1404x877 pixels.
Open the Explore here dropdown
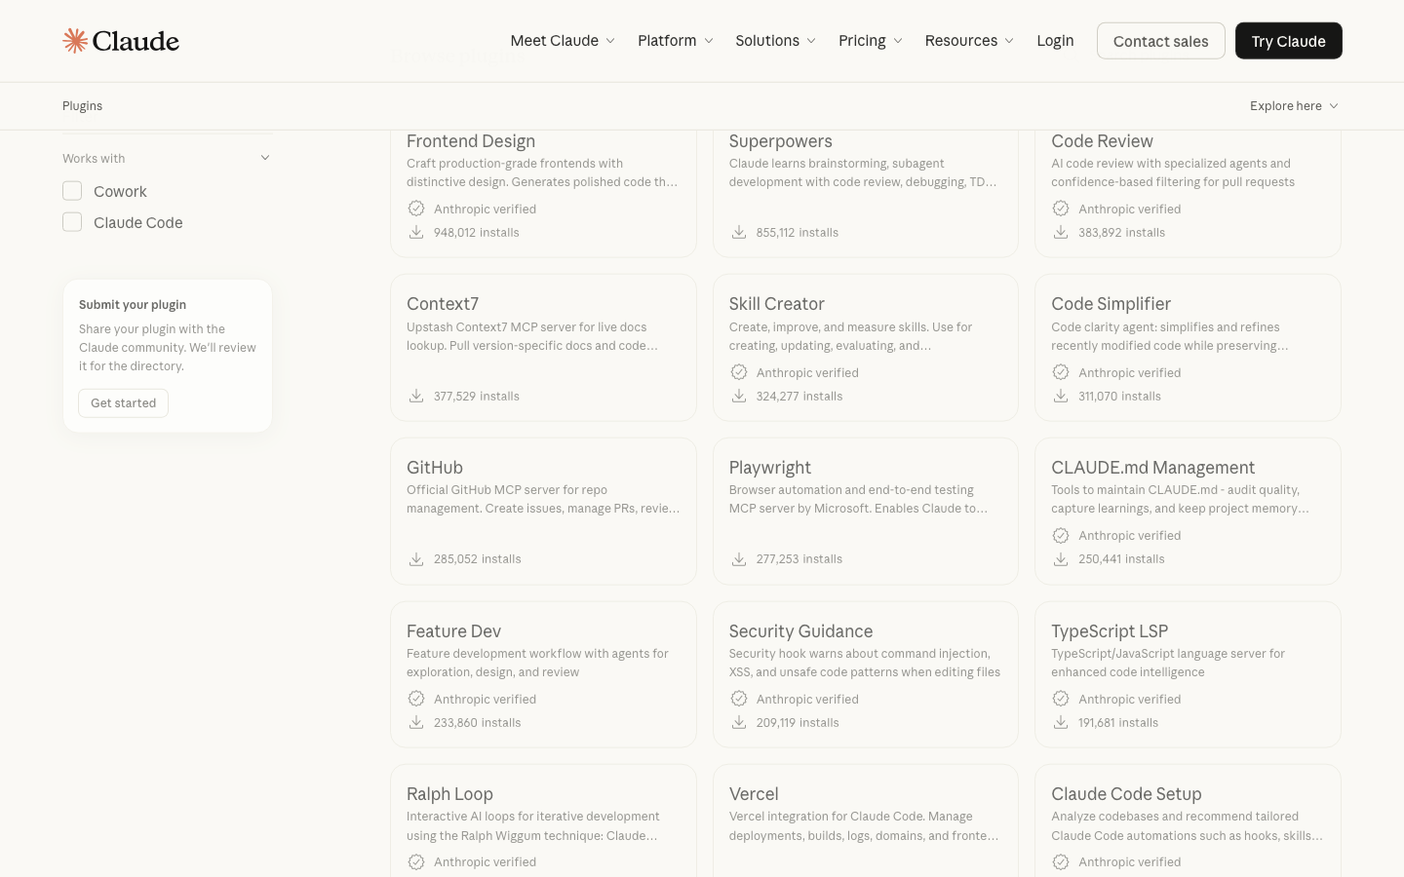(x=1294, y=105)
